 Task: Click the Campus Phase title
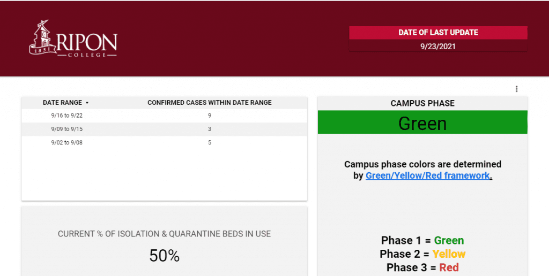coord(422,103)
